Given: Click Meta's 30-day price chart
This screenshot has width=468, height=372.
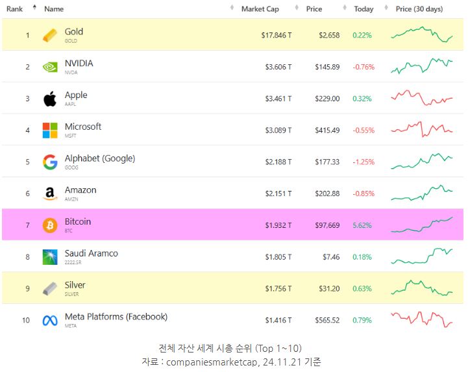Looking at the screenshot, I should [x=422, y=319].
